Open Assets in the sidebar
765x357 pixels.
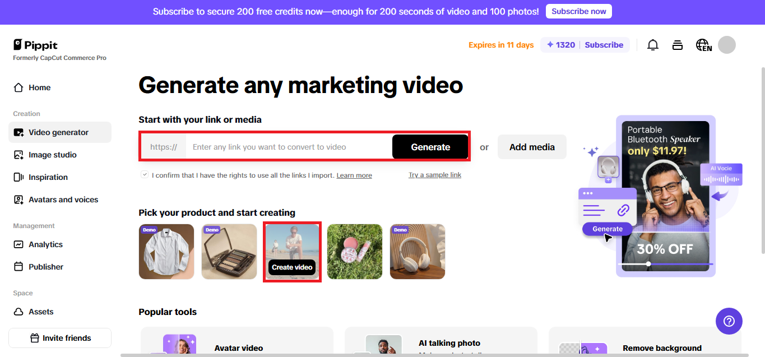60,312
